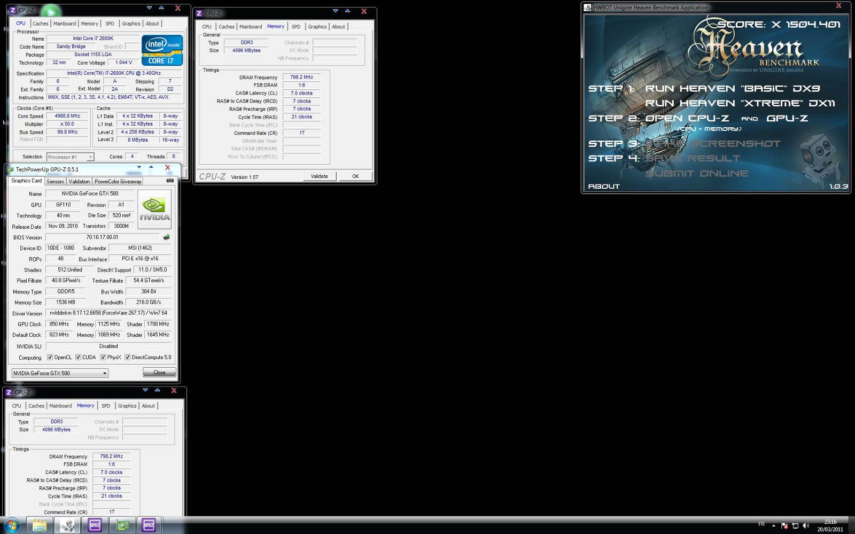Switch to Sensors tab in GPU-Z
Image resolution: width=855 pixels, height=534 pixels.
coord(55,181)
